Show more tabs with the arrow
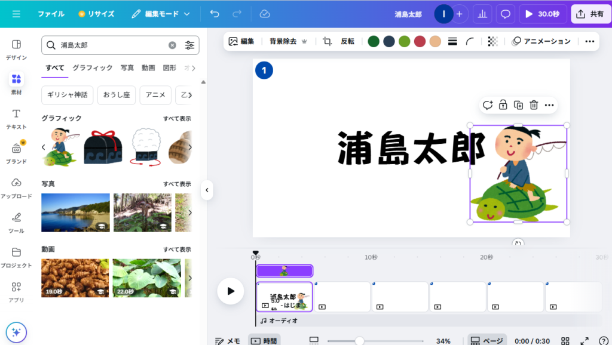 coord(193,68)
